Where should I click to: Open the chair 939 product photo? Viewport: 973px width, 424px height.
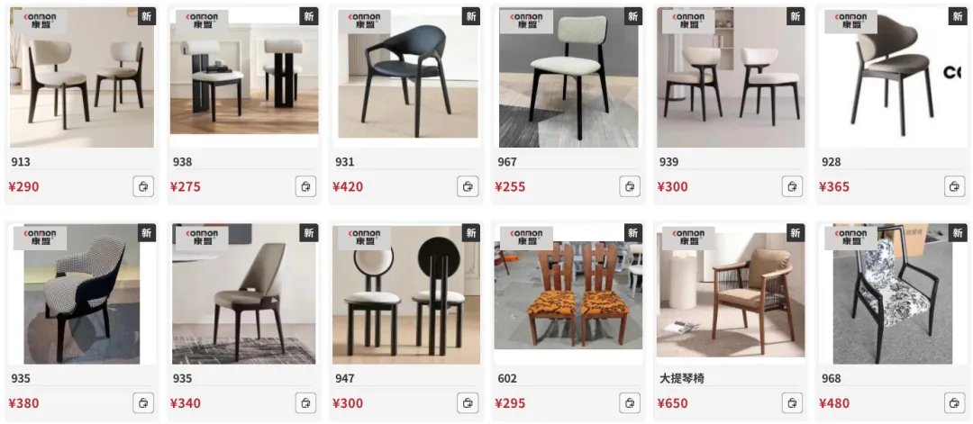731,77
